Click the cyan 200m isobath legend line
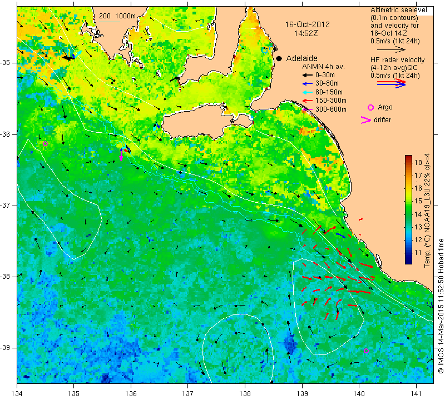The width and height of the screenshot is (445, 400). click(x=110, y=22)
